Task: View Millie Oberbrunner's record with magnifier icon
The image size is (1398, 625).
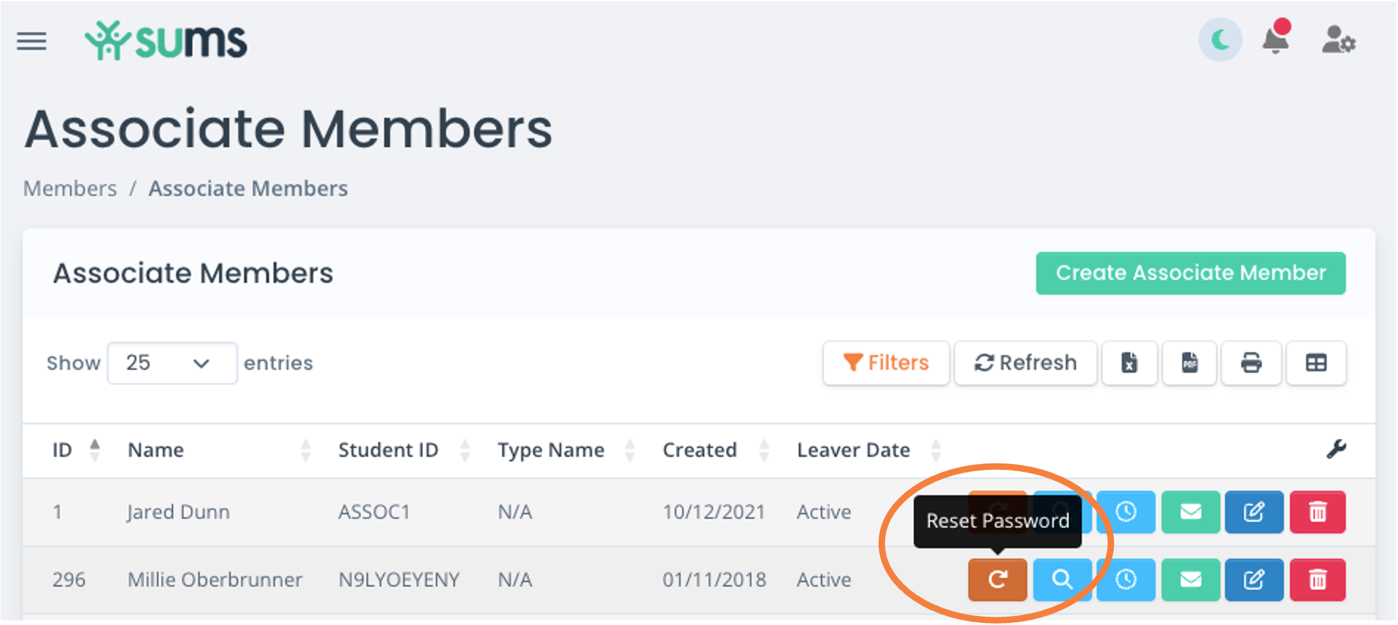Action: pos(1062,580)
